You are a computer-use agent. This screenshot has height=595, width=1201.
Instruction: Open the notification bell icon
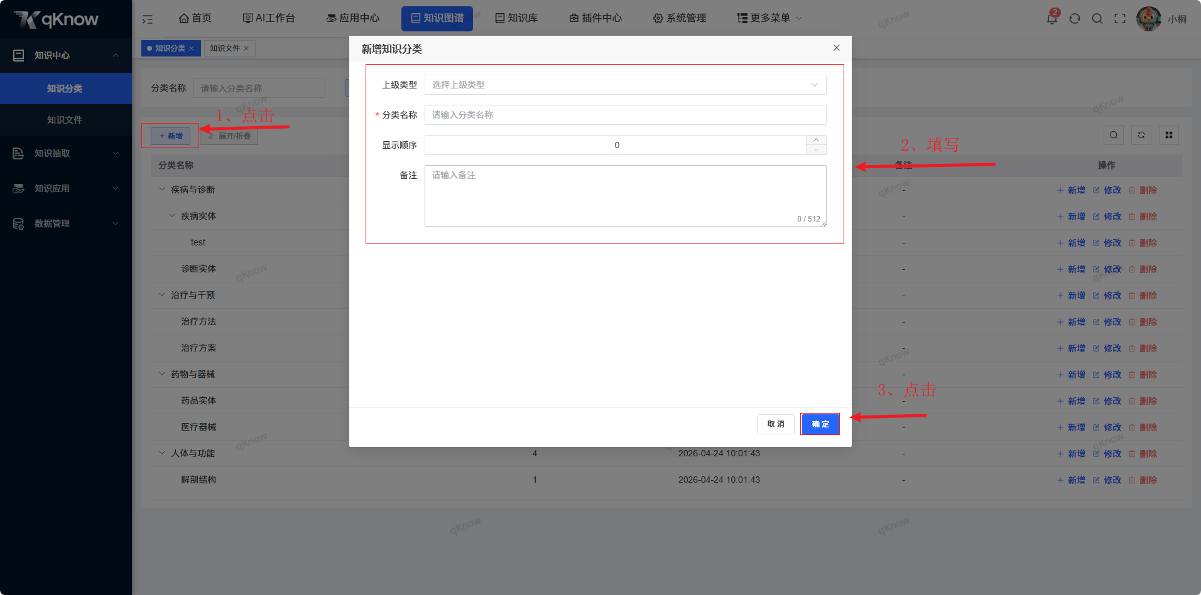tap(1052, 18)
